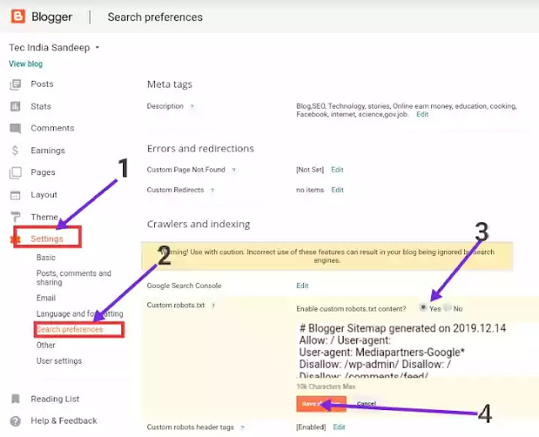
Task: Select No for custom robots.txt
Action: point(447,307)
